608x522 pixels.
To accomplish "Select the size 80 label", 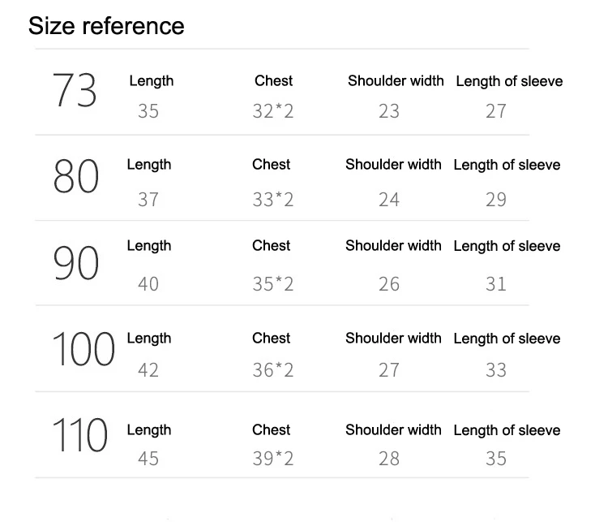I will pos(76,176).
